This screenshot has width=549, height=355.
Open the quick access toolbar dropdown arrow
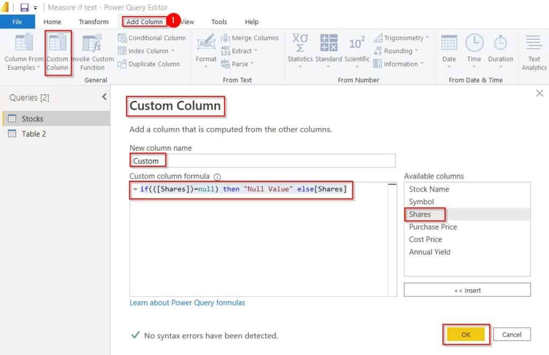coord(35,8)
